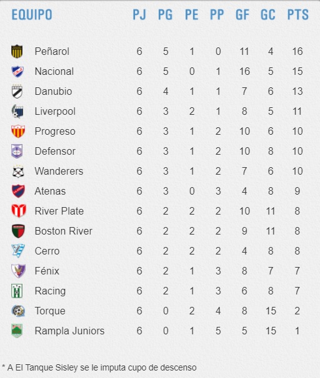
Task: Click the Torque club logo icon
Action: [x=18, y=311]
